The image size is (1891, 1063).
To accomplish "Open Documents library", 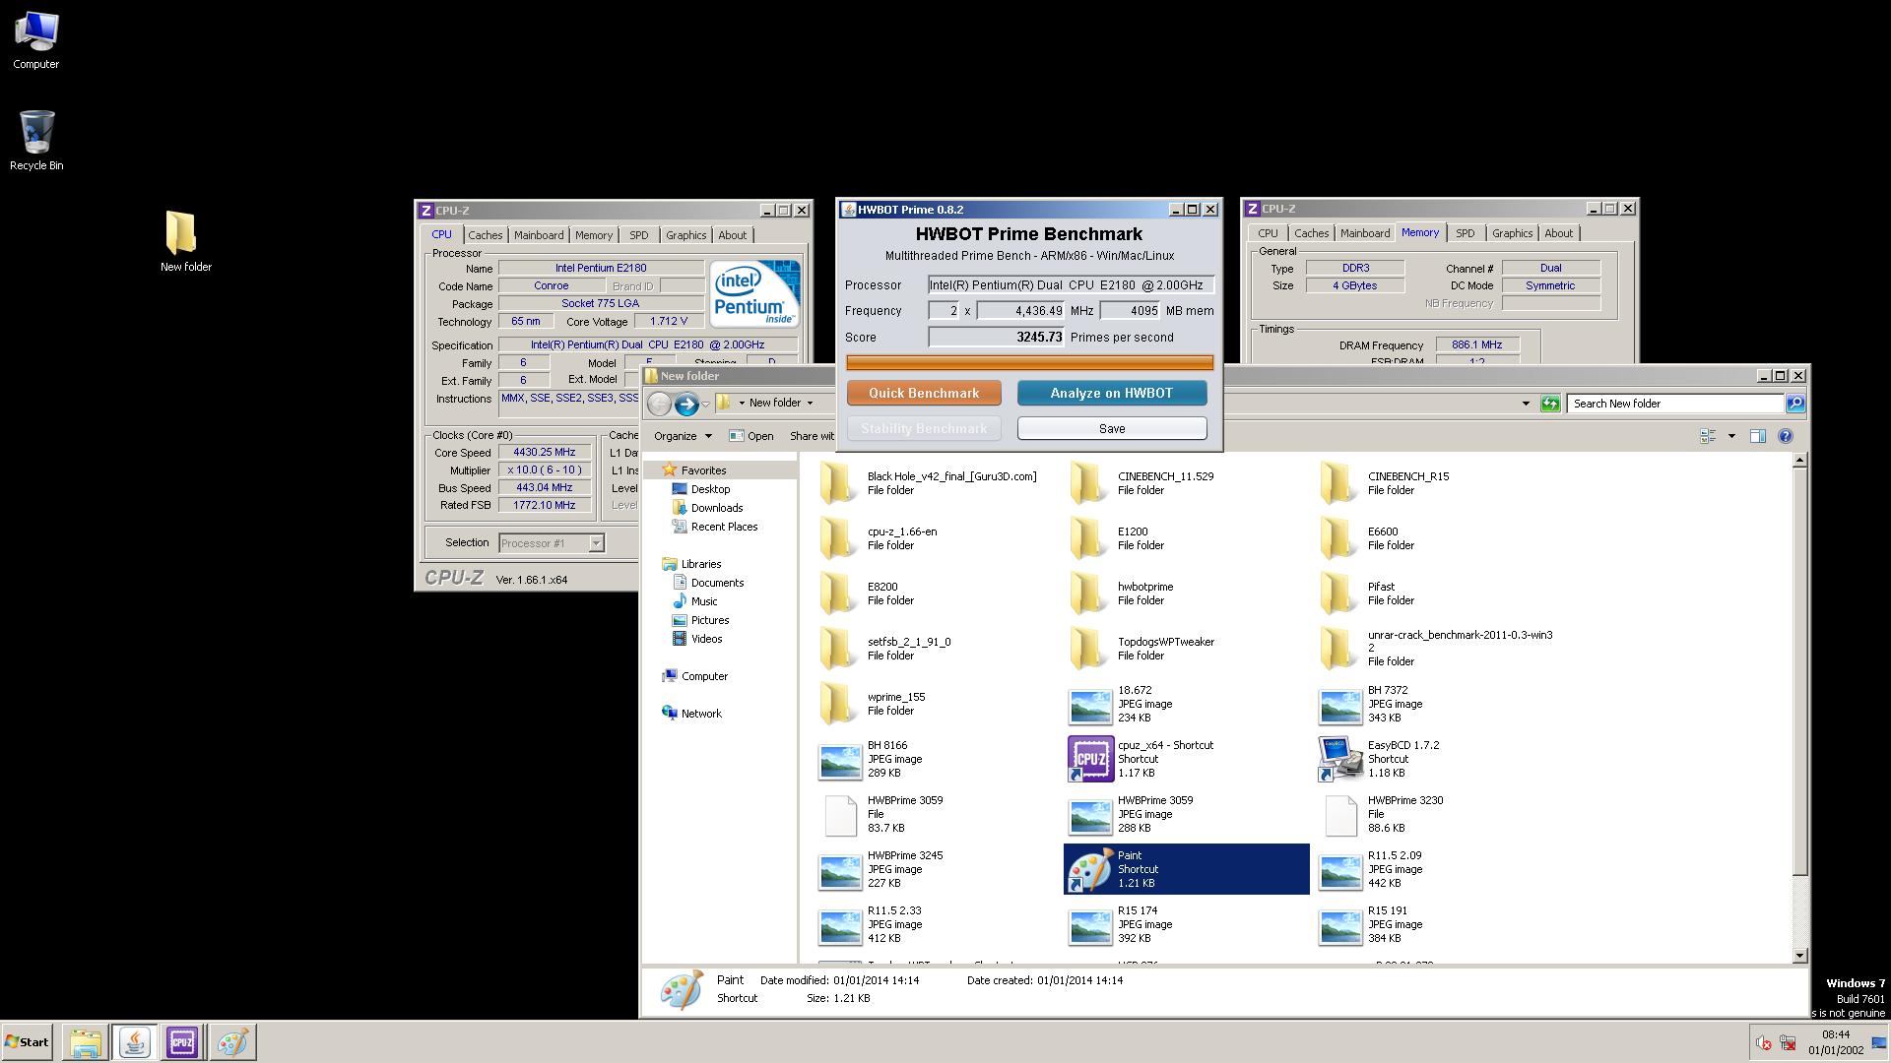I will point(717,583).
